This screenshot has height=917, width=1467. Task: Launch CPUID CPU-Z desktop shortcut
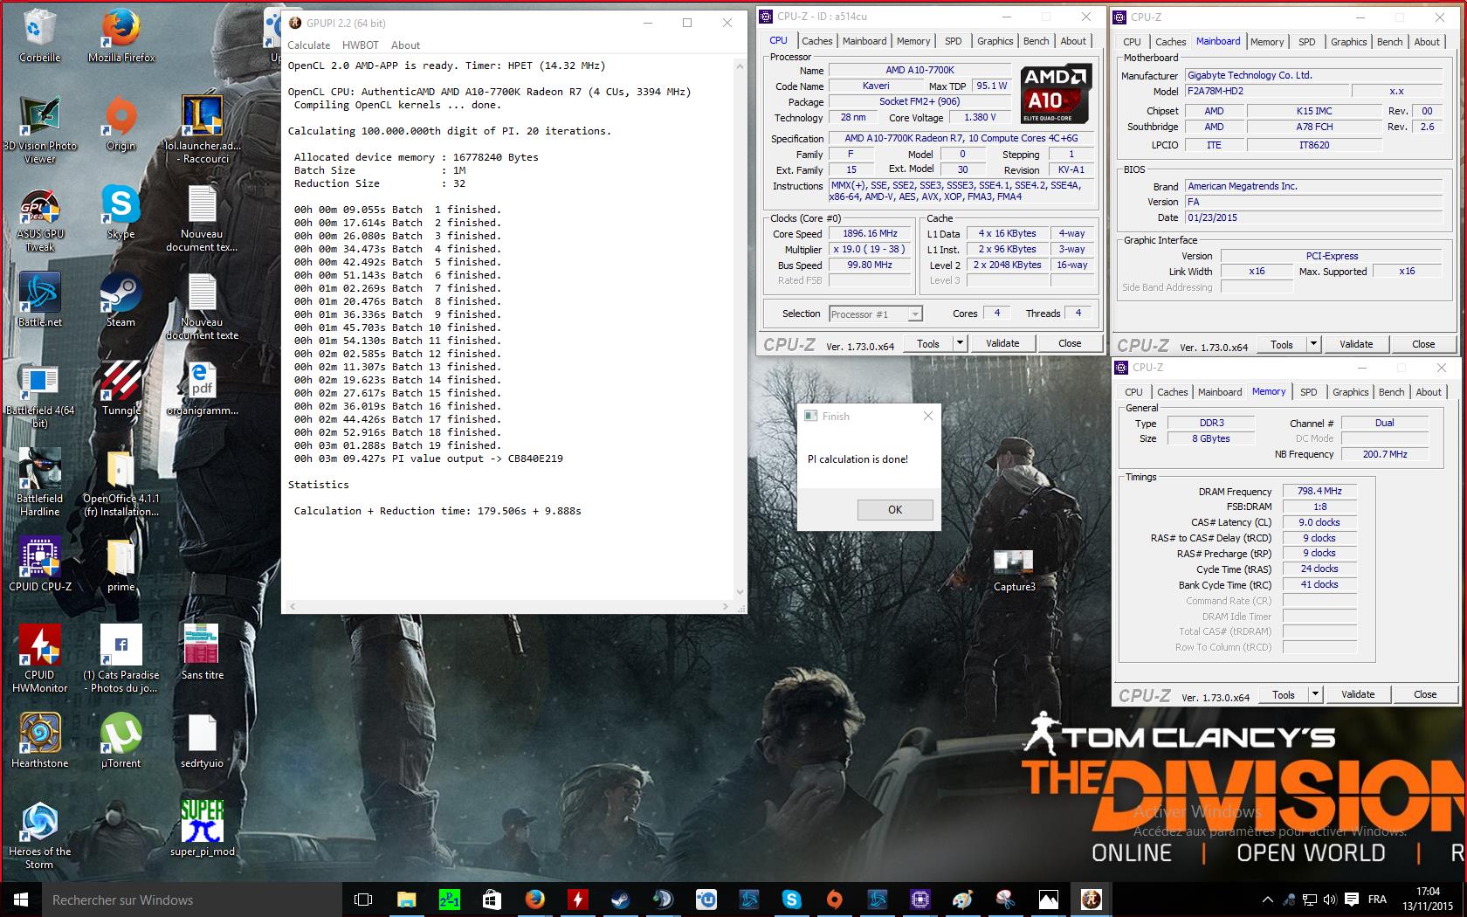click(x=39, y=565)
